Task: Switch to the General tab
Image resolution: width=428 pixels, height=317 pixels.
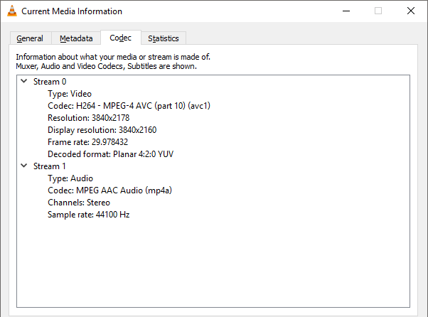Action: click(30, 38)
